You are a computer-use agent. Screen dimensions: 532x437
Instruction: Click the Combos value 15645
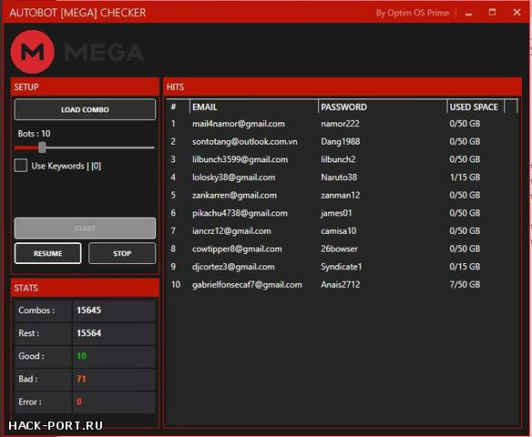(x=89, y=310)
